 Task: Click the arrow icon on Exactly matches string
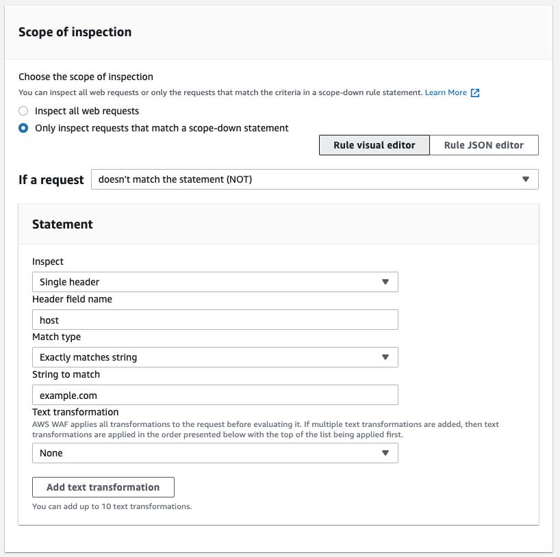[x=385, y=357]
